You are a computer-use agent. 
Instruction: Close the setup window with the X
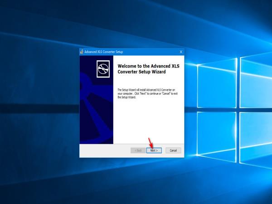181,52
